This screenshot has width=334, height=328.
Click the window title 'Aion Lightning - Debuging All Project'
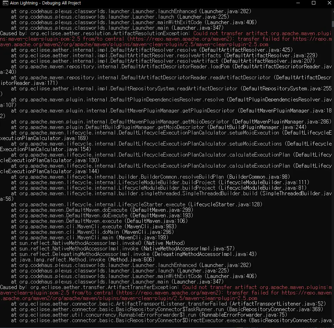pos(45,3)
